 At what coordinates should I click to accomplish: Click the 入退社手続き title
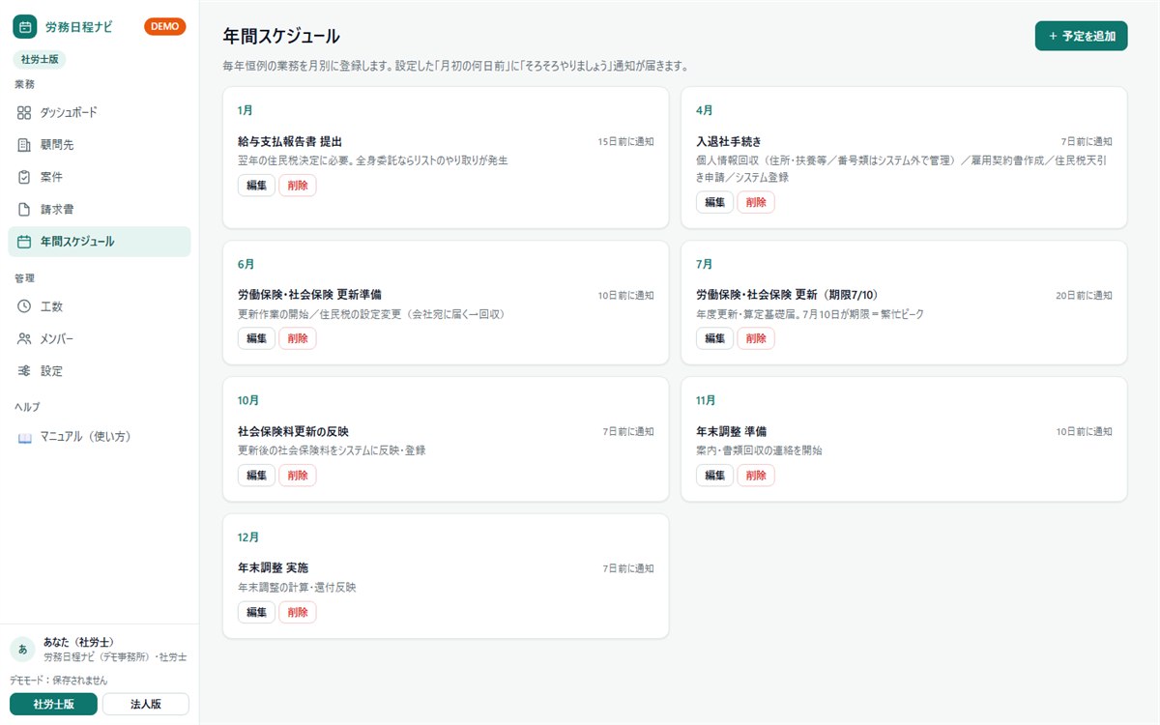[x=729, y=141]
